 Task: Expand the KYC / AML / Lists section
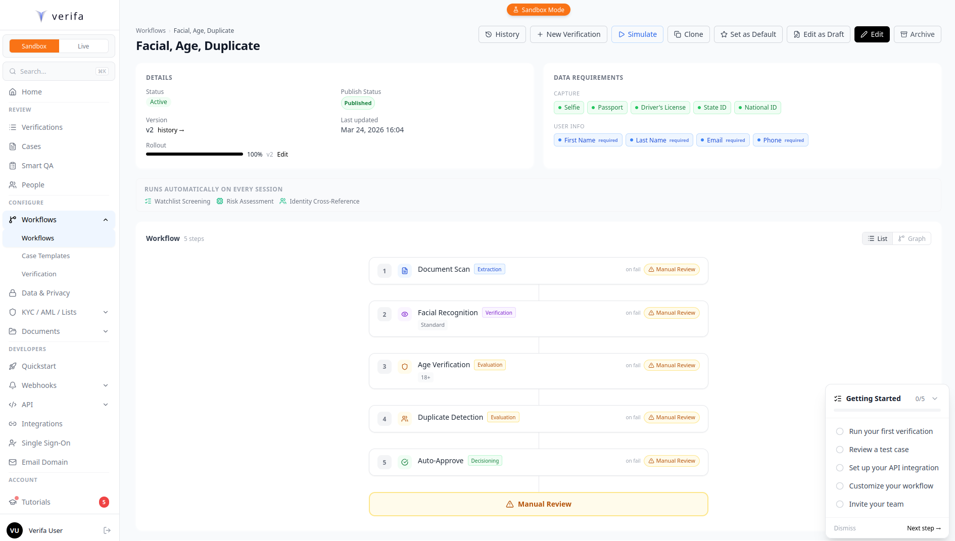[106, 312]
